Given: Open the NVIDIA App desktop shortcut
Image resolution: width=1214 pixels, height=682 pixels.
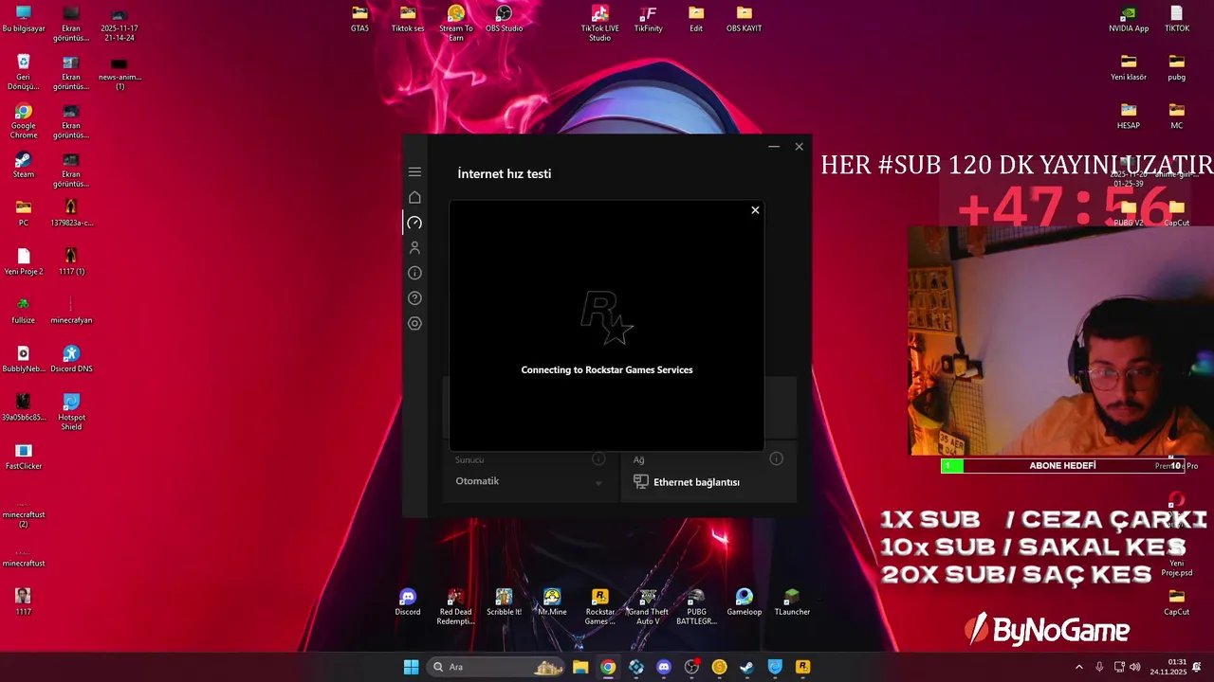Looking at the screenshot, I should [x=1129, y=19].
